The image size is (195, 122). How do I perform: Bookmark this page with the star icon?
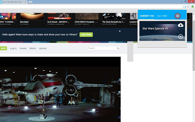click(x=189, y=6)
